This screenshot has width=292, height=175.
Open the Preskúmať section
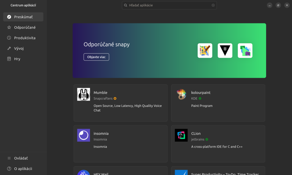[23, 17]
